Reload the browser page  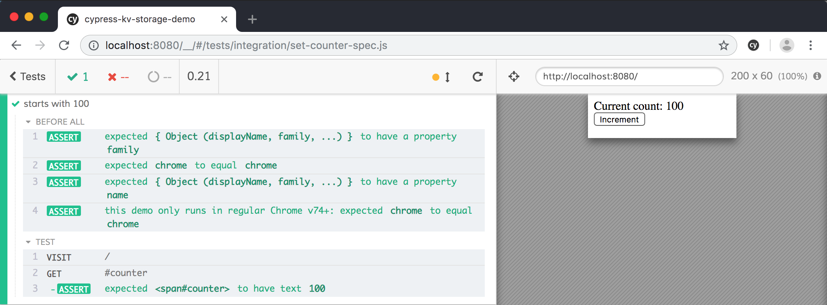64,45
